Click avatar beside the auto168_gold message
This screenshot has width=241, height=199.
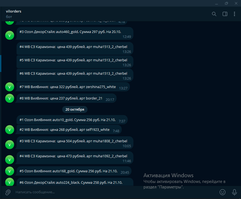click(x=10, y=171)
